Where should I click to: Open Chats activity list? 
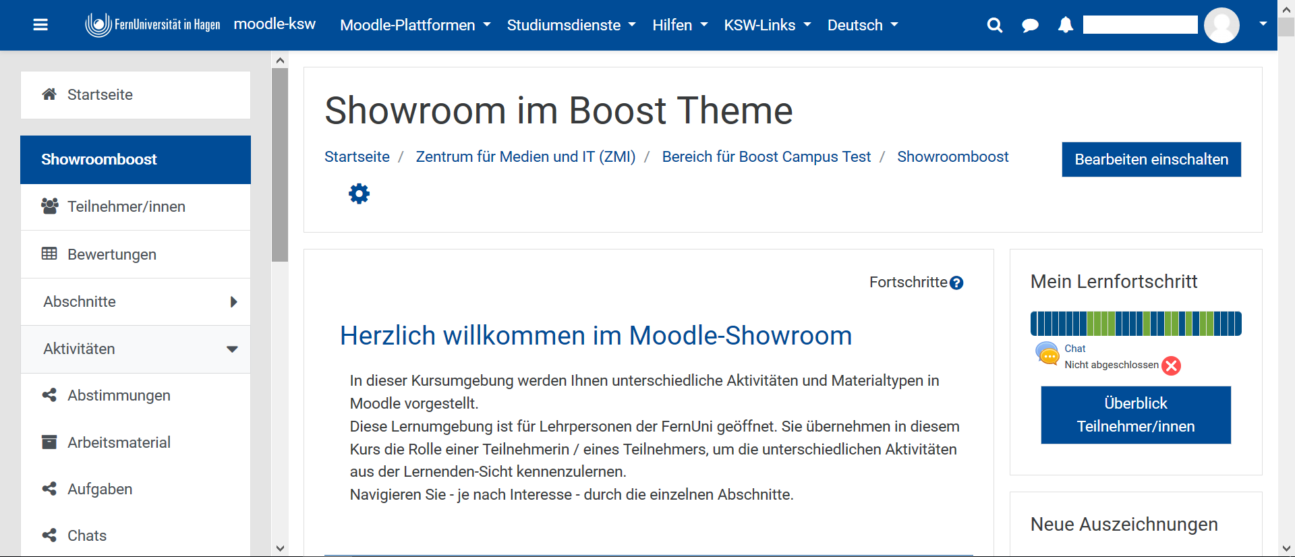pos(136,535)
